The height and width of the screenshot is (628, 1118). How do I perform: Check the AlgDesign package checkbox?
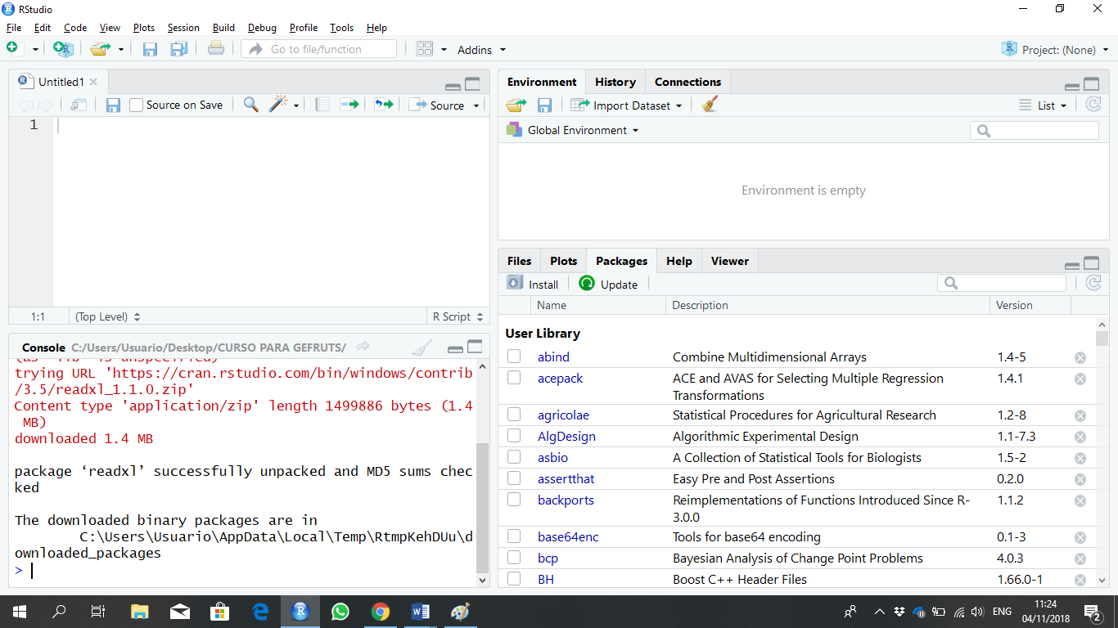[x=514, y=436]
